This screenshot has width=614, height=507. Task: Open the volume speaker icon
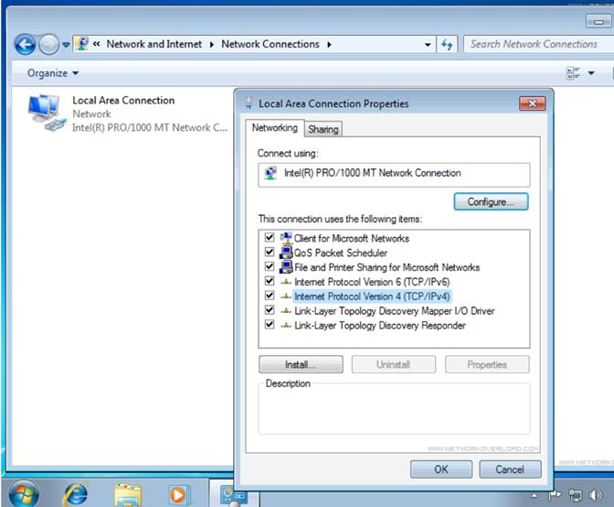[595, 496]
